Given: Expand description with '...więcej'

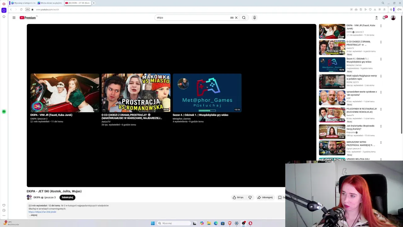Looking at the screenshot, I should pos(33,215).
